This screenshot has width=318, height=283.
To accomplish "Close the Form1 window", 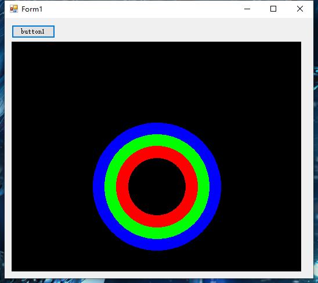I will click(300, 9).
